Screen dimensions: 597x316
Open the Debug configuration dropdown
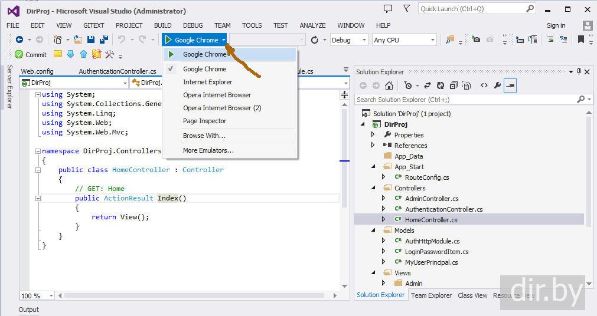pos(349,40)
